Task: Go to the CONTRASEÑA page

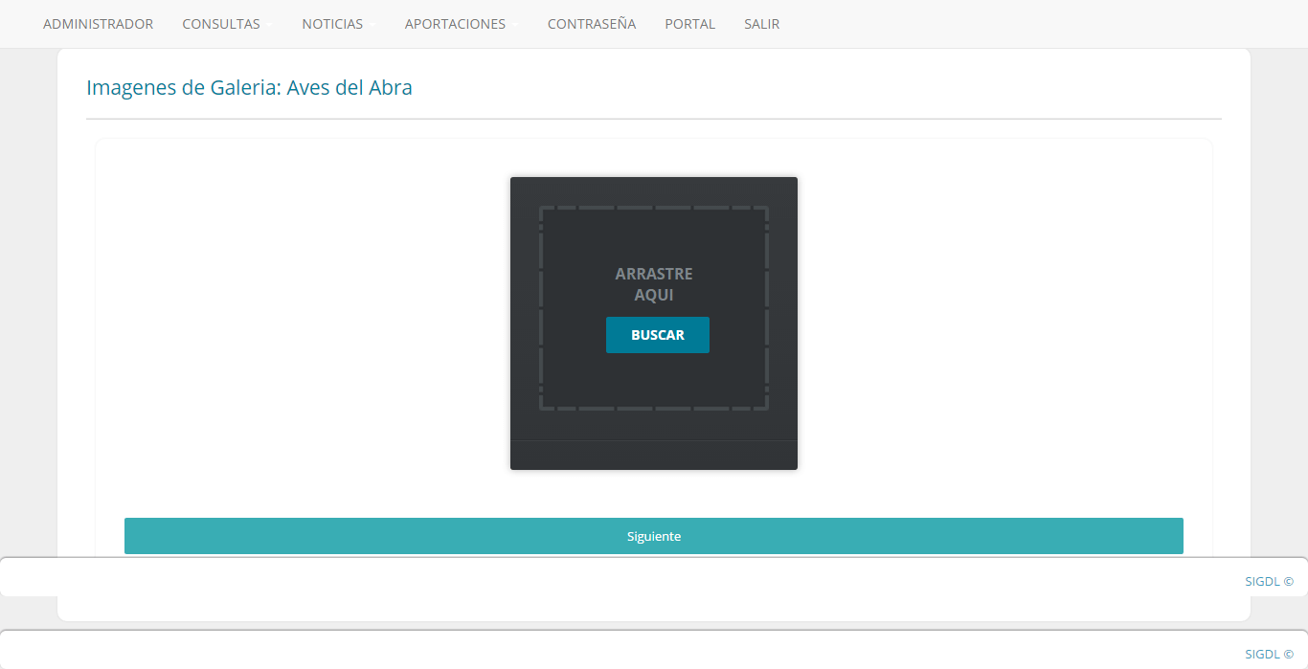Action: [591, 24]
